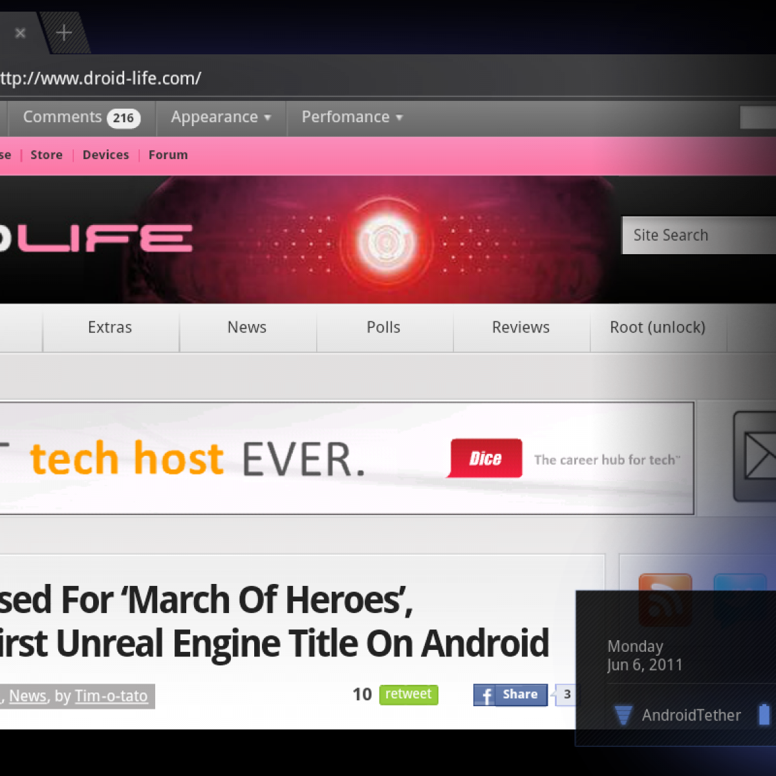
Task: Click the Store link in pink bar
Action: click(x=47, y=155)
